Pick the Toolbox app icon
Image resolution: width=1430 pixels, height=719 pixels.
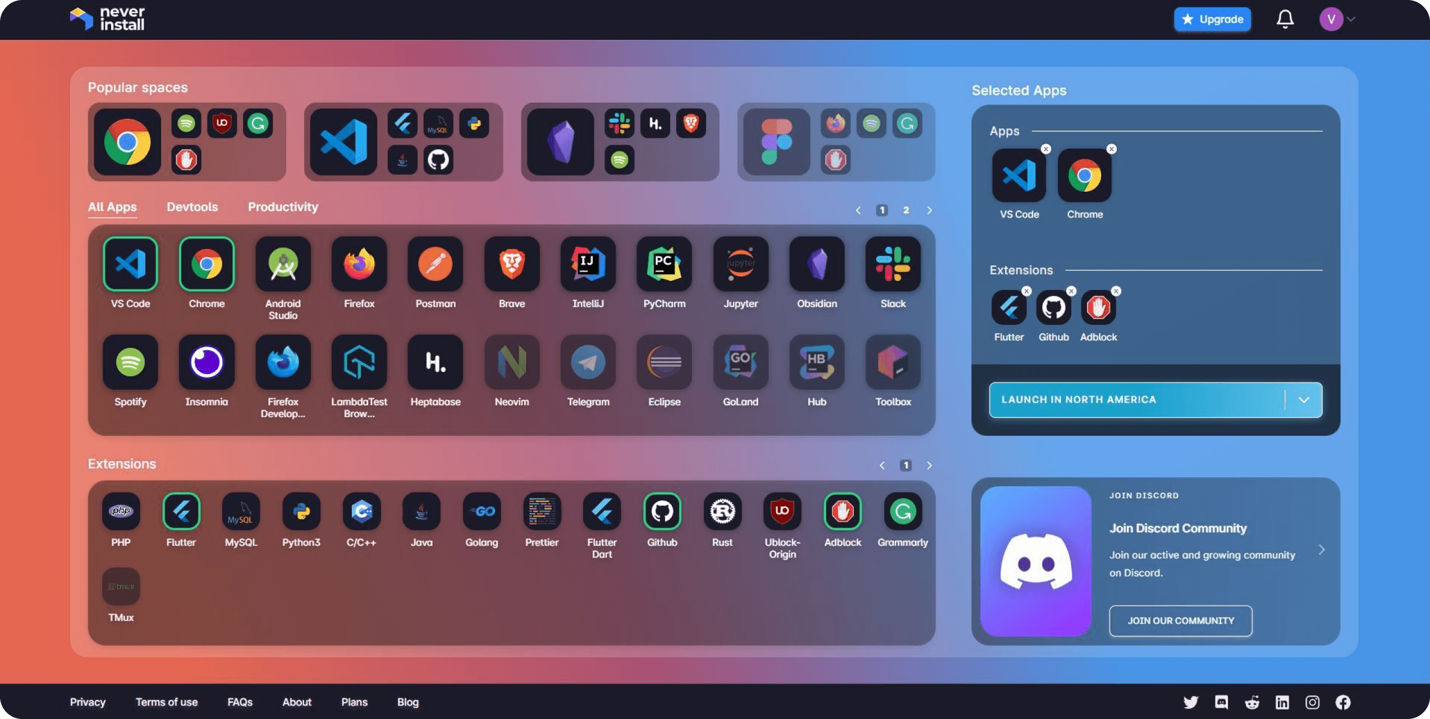893,362
